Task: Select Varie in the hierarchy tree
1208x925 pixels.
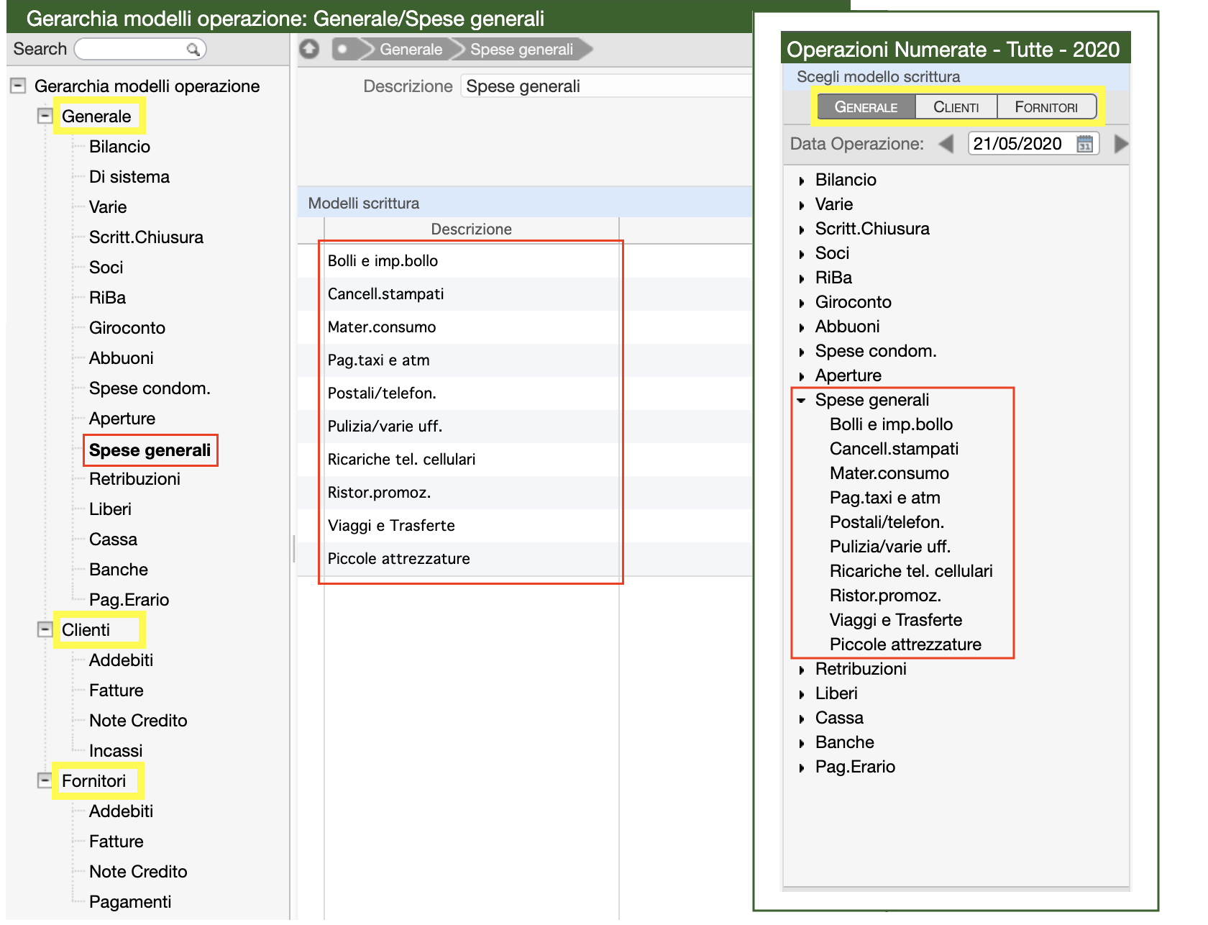Action: pos(108,206)
